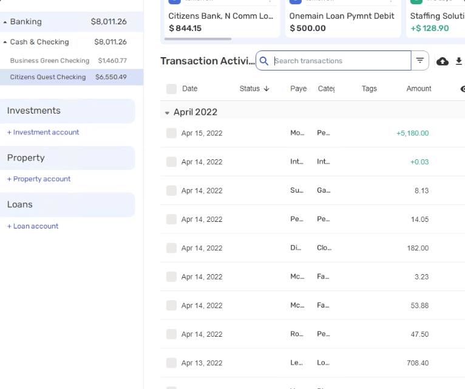Open the Citizens Bank N Comm Loan bill card

coord(222,19)
